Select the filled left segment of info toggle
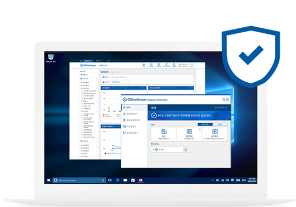This screenshot has width=296, height=207. tap(205, 124)
